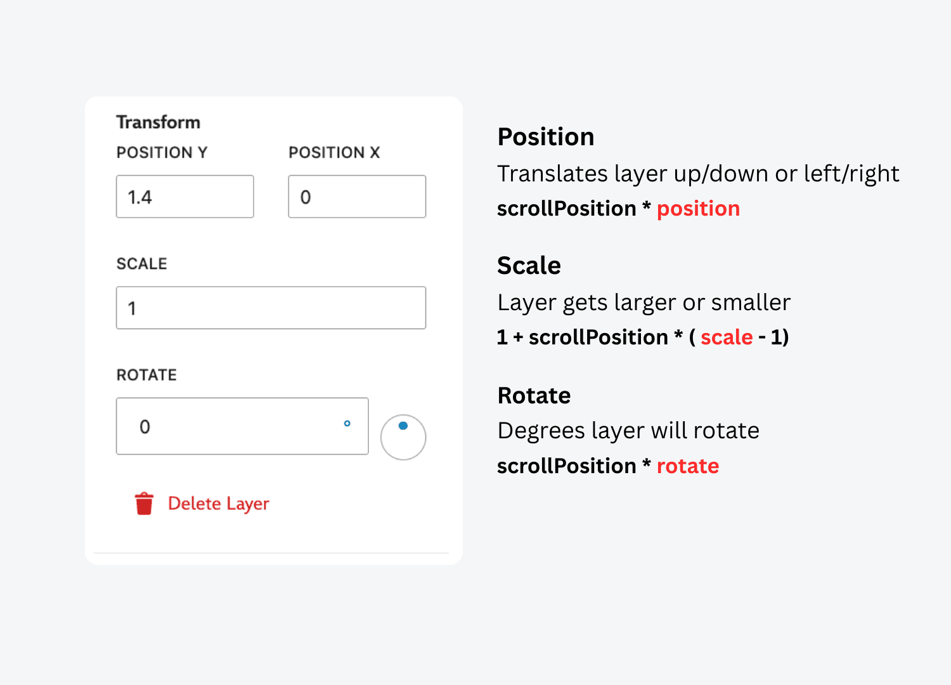This screenshot has width=951, height=685.
Task: Click the red "scale" formula word
Action: tap(727, 337)
